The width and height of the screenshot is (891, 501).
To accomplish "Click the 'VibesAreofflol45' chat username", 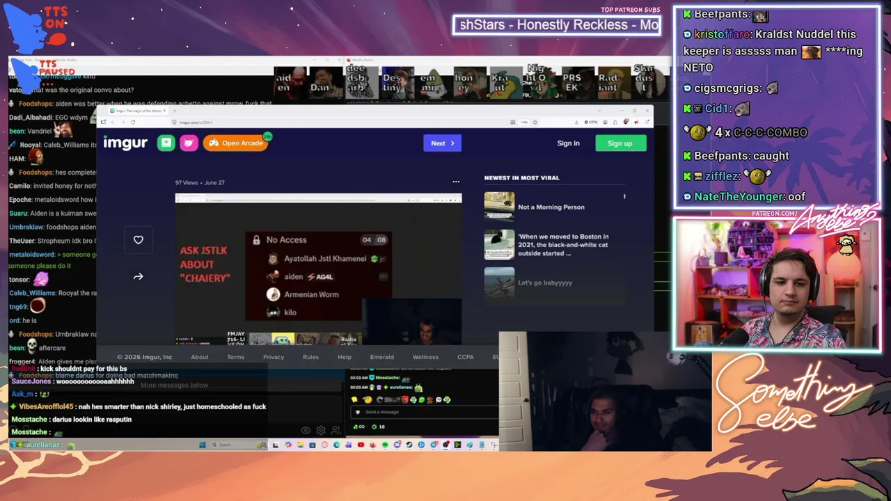I will pyautogui.click(x=46, y=406).
